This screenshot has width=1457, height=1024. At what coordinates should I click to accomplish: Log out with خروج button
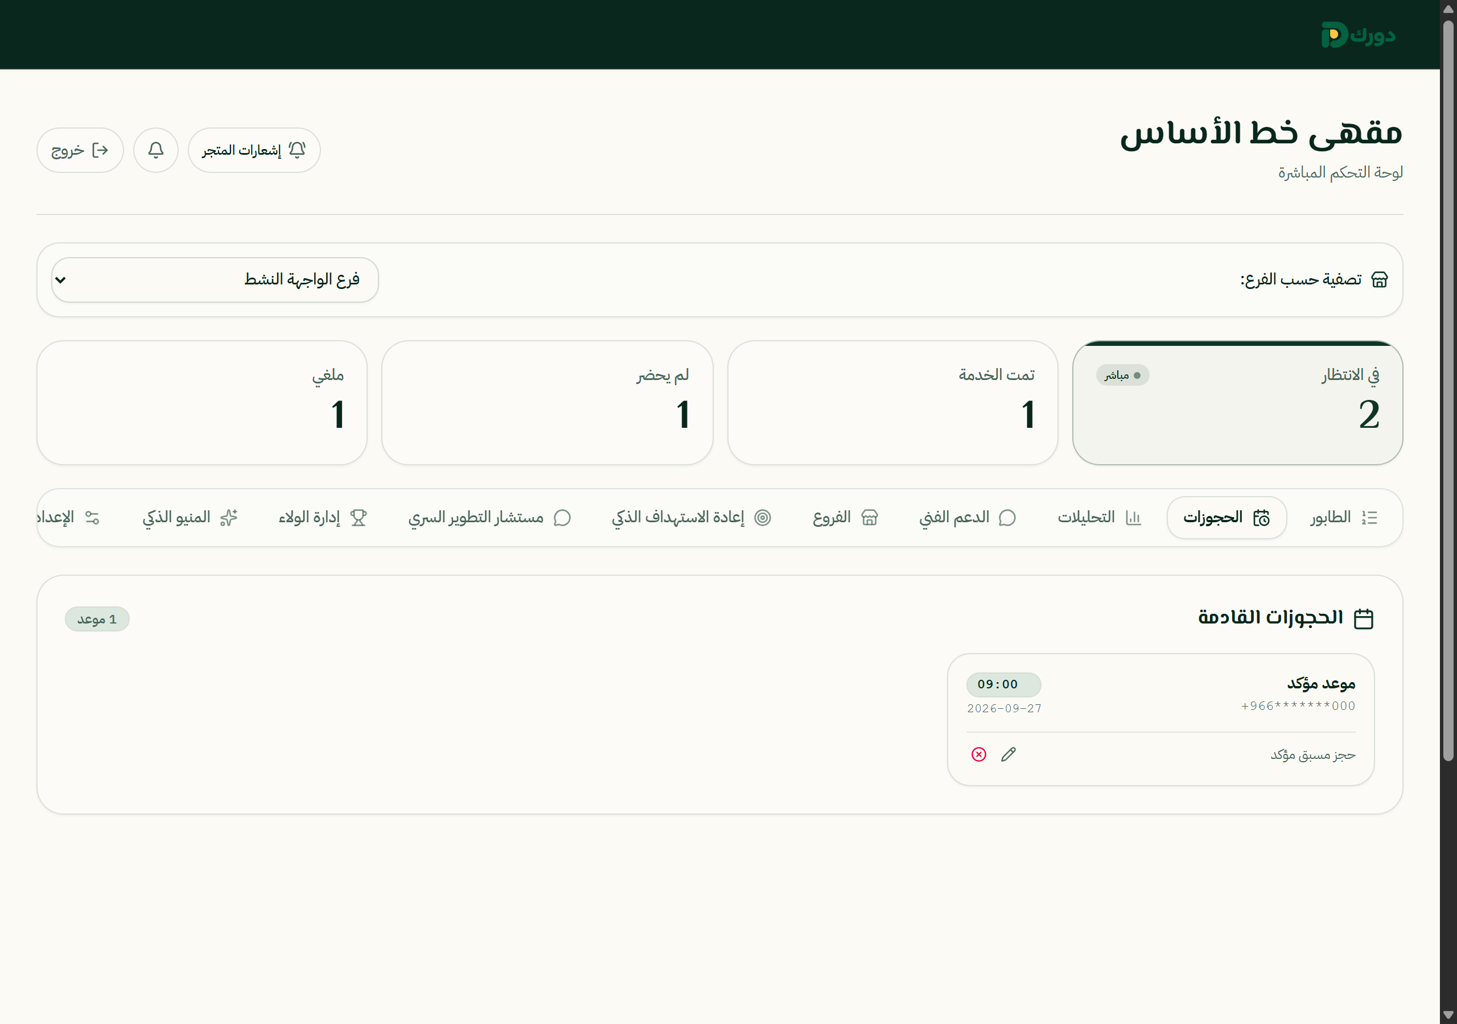pyautogui.click(x=80, y=150)
